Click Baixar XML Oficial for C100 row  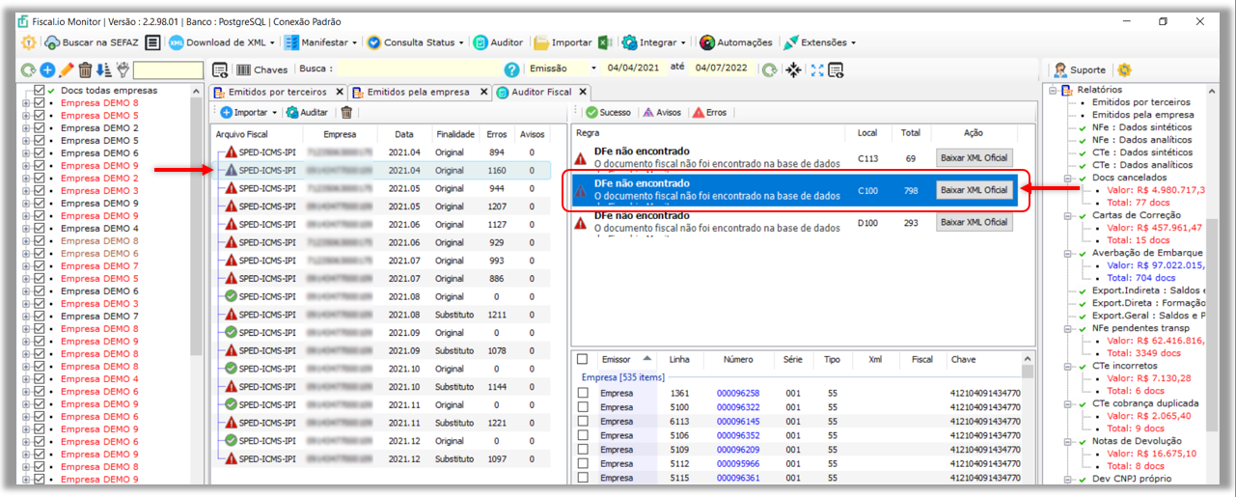[x=974, y=190]
